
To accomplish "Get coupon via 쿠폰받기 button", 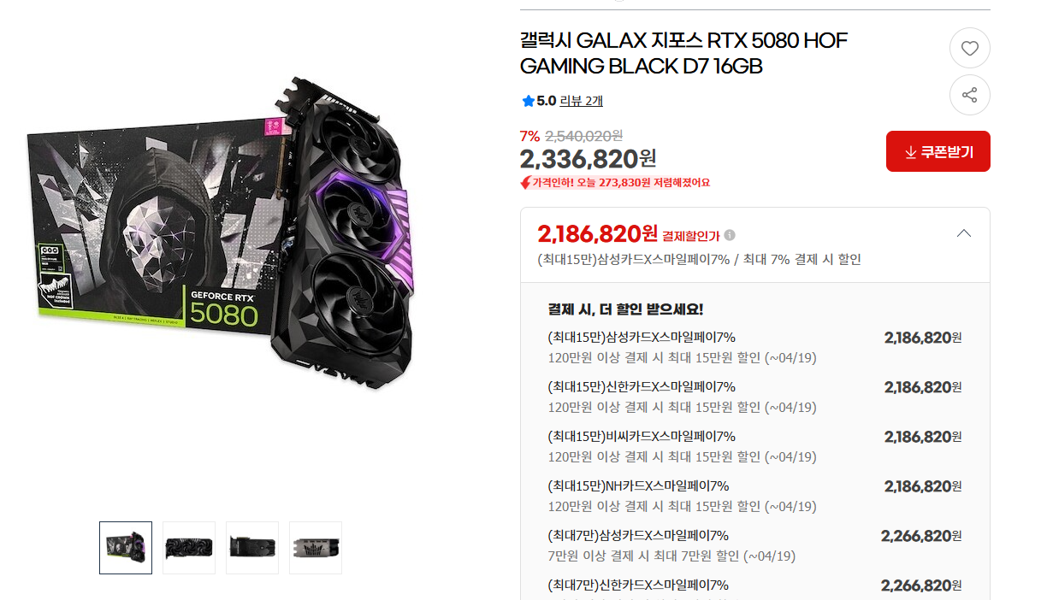I will click(938, 151).
